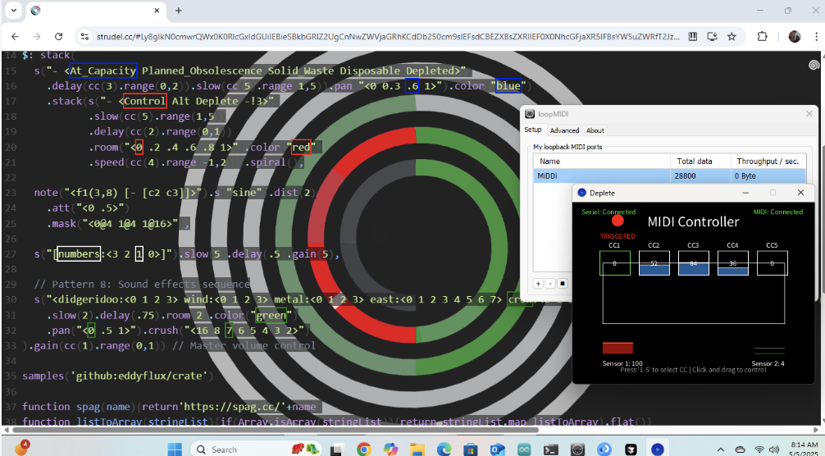Select the CC5 control box
Image resolution: width=825 pixels, height=456 pixels.
tap(772, 263)
